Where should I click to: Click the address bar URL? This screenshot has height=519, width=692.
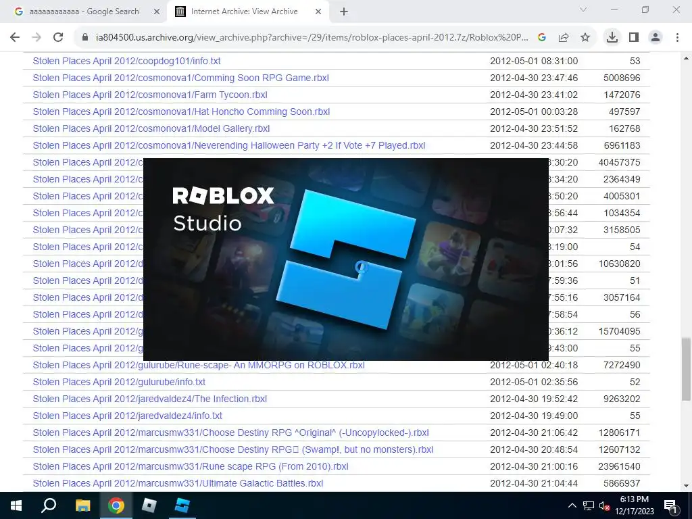pos(312,38)
